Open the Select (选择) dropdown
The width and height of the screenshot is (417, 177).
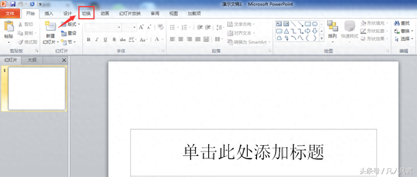pos(404,39)
